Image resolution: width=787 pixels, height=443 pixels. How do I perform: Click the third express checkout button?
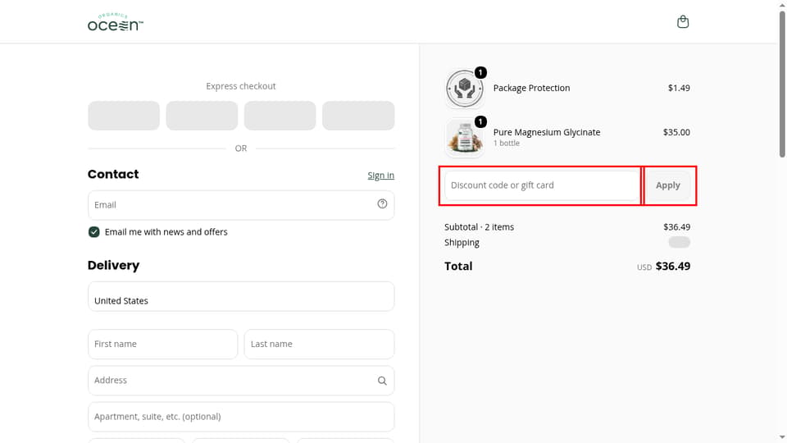tap(280, 116)
